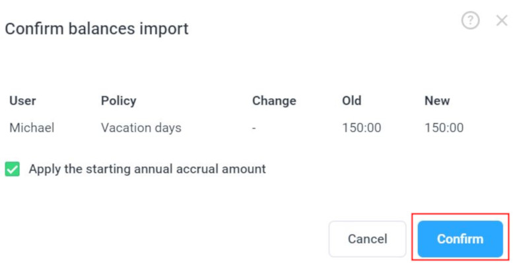Approve the import with the button beside Cancel
This screenshot has height=263, width=513.
460,239
